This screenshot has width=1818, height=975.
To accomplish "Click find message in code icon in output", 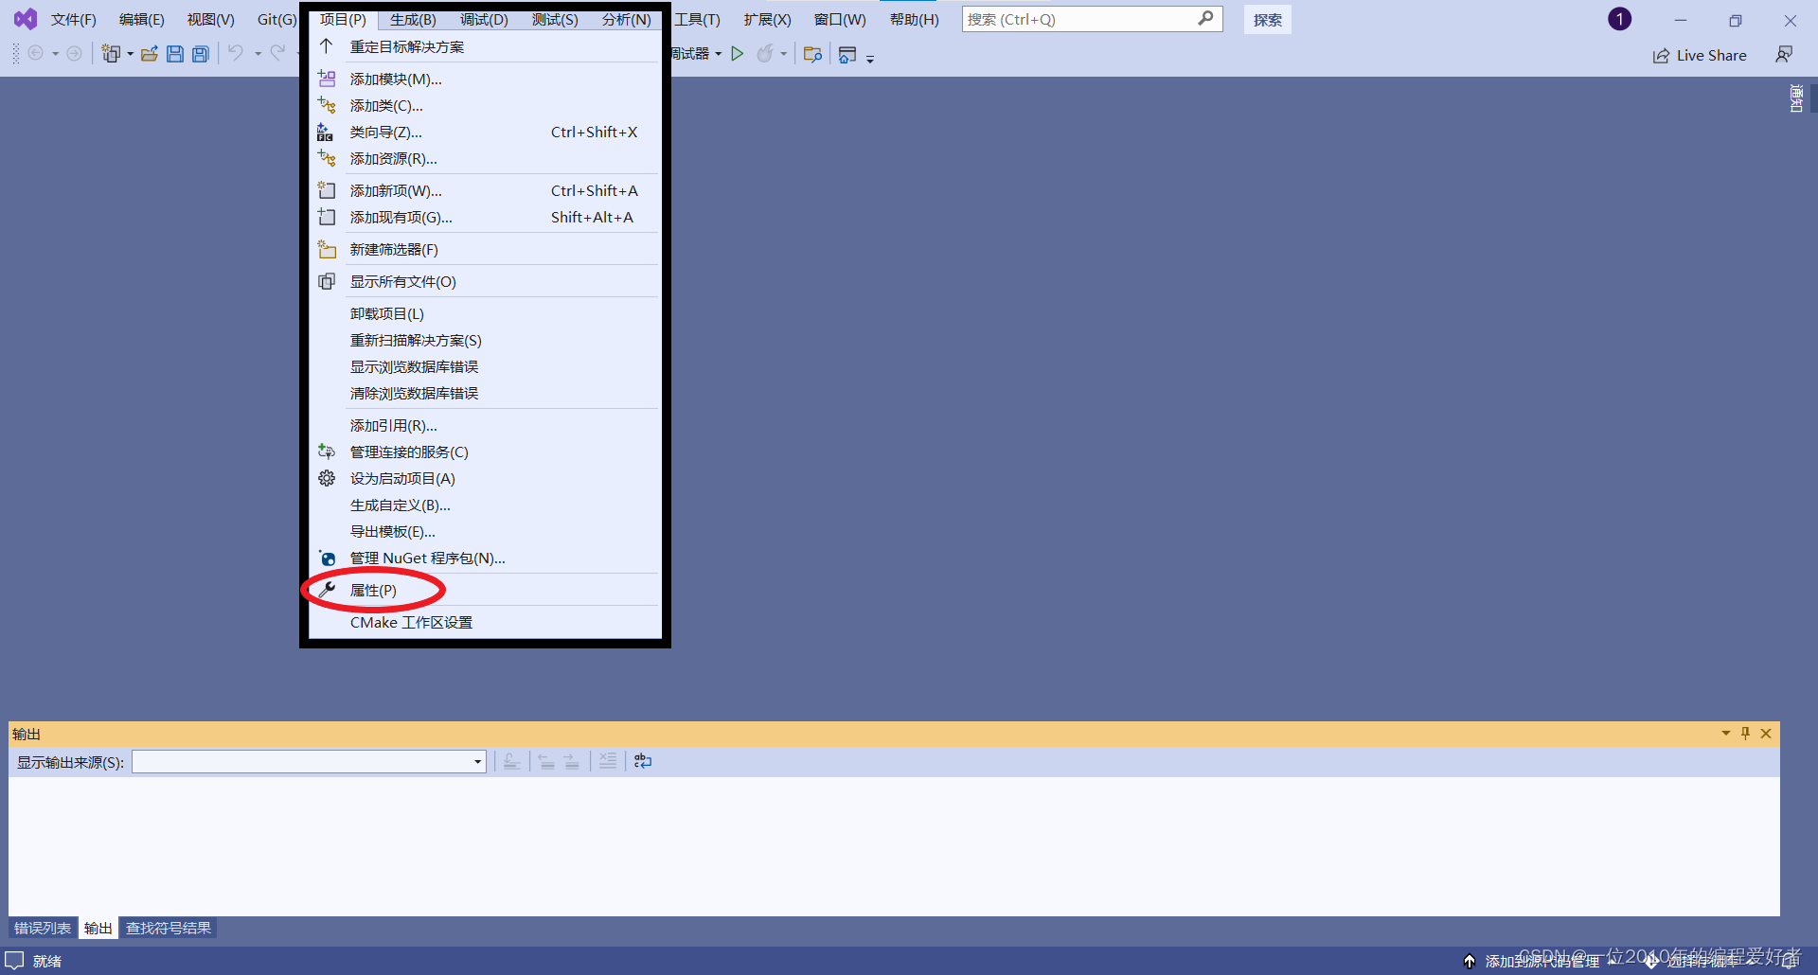I will [x=511, y=761].
